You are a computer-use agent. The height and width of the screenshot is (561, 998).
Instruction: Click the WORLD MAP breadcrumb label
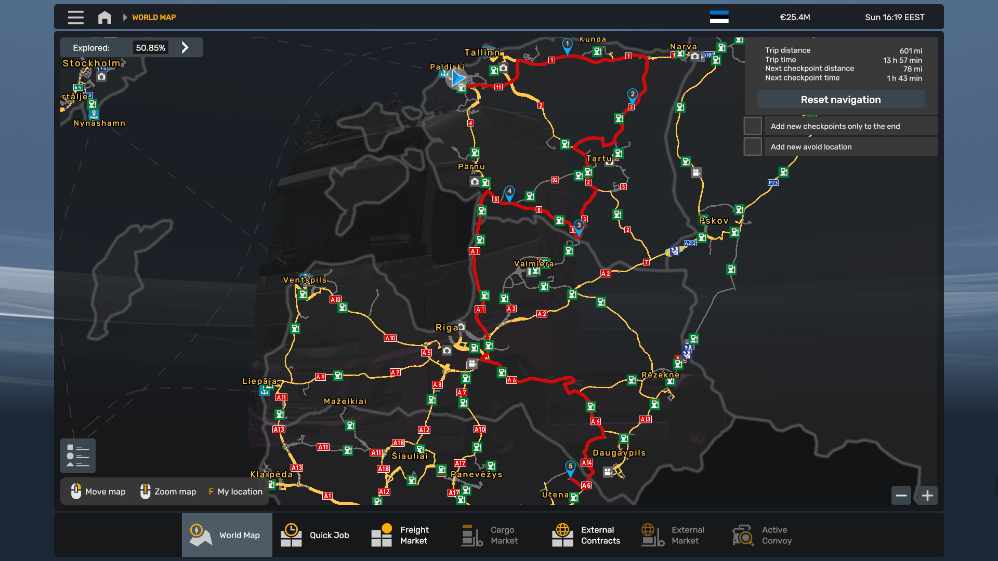point(154,17)
